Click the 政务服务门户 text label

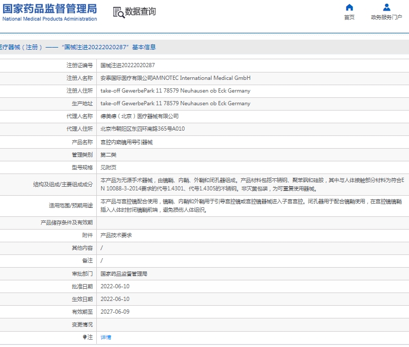(387, 17)
